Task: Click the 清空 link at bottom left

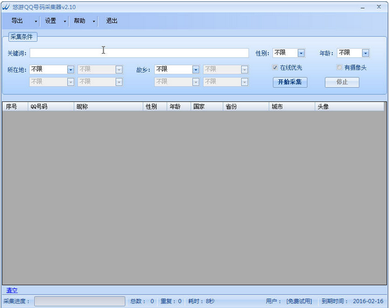Action: pyautogui.click(x=12, y=290)
